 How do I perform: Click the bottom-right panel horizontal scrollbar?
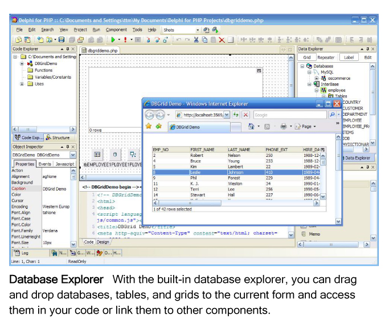(x=333, y=245)
